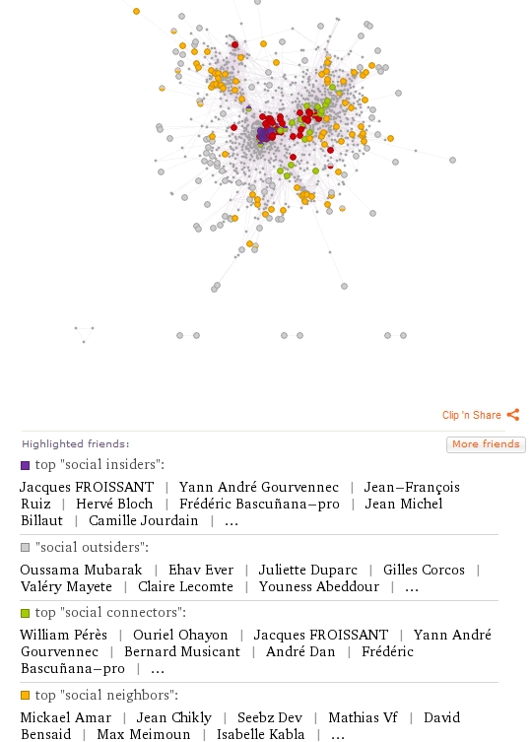The height and width of the screenshot is (742, 531).
Task: Select Camille Jourdain friend name
Action: click(x=144, y=520)
